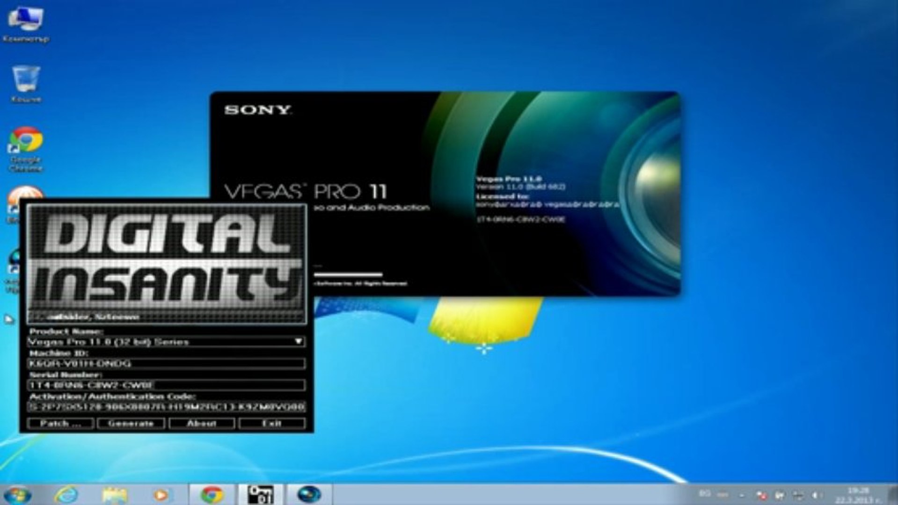Open Internet Explorer from the taskbar
This screenshot has height=505, width=898.
click(x=66, y=495)
